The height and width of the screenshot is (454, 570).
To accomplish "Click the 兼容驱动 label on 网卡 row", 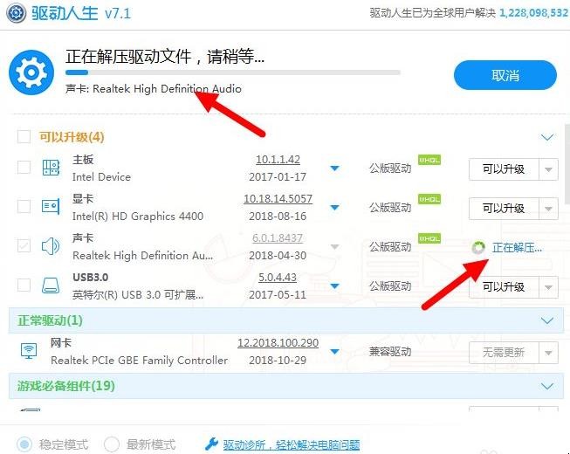I will tap(390, 352).
